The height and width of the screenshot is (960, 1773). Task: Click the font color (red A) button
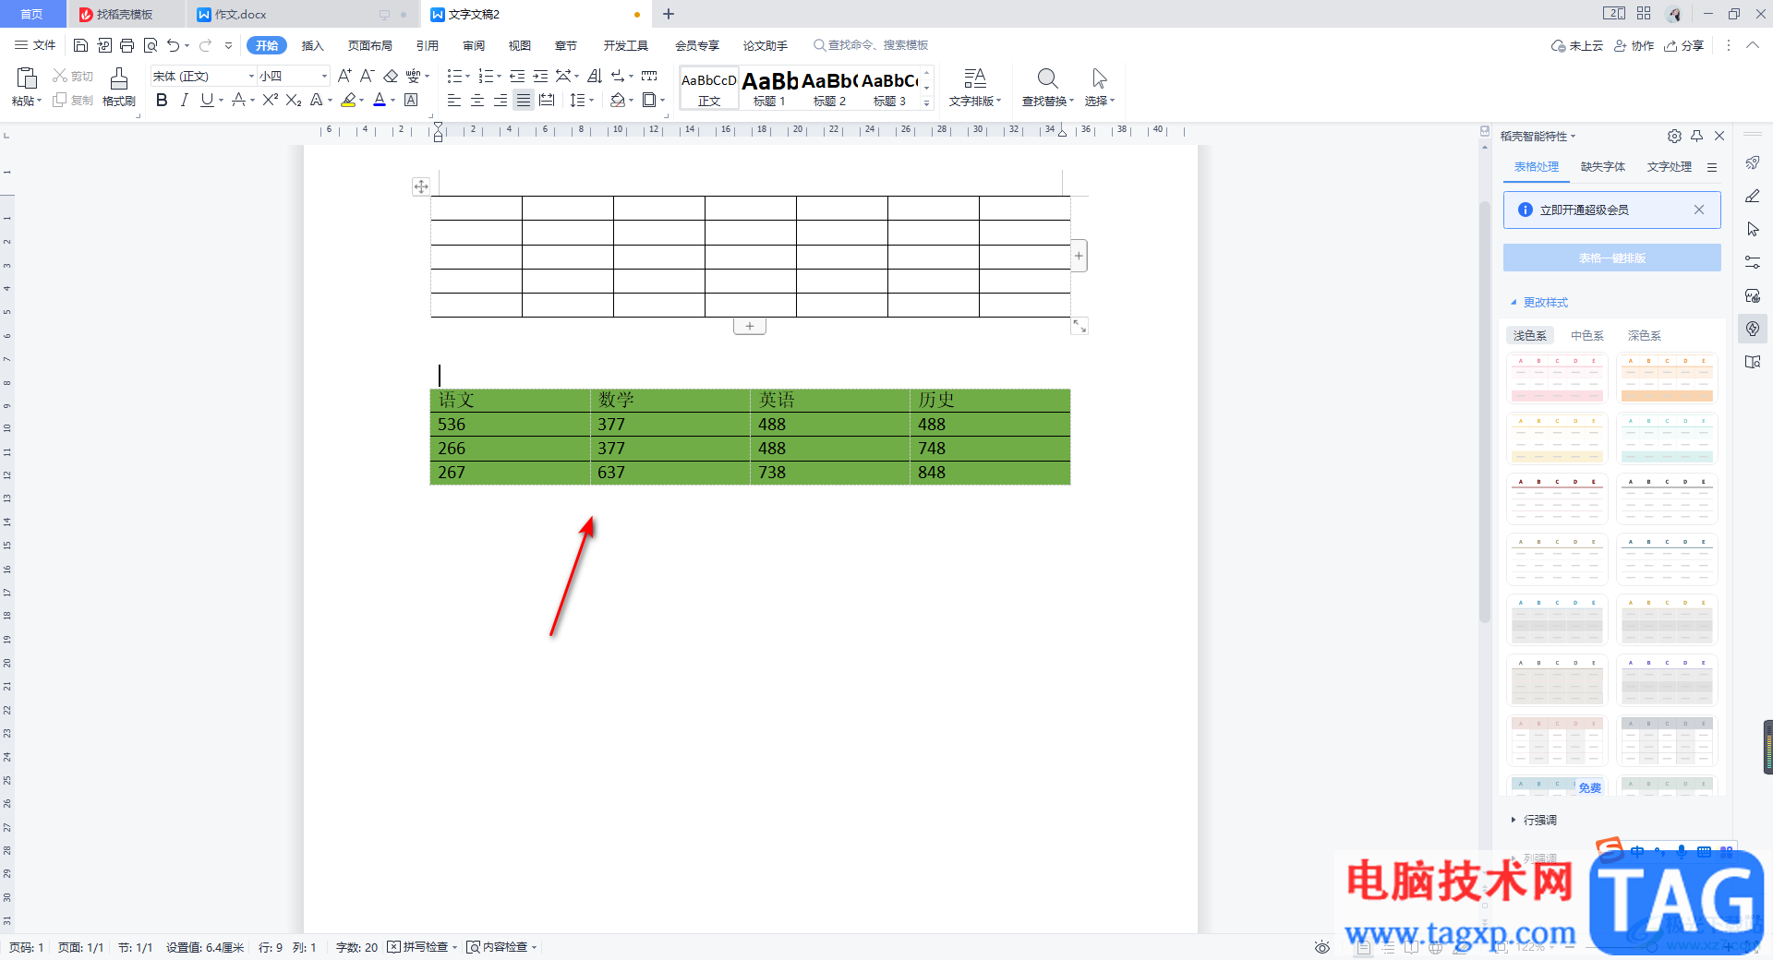pos(380,100)
